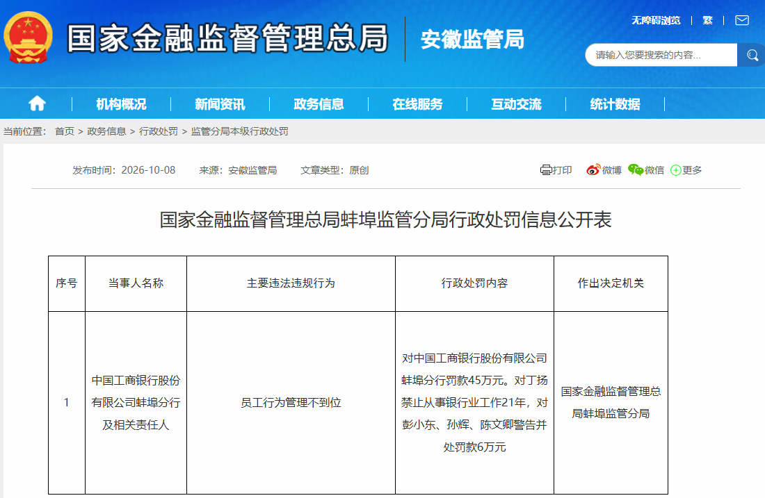Click the 行政处罚内容 column header

(474, 283)
